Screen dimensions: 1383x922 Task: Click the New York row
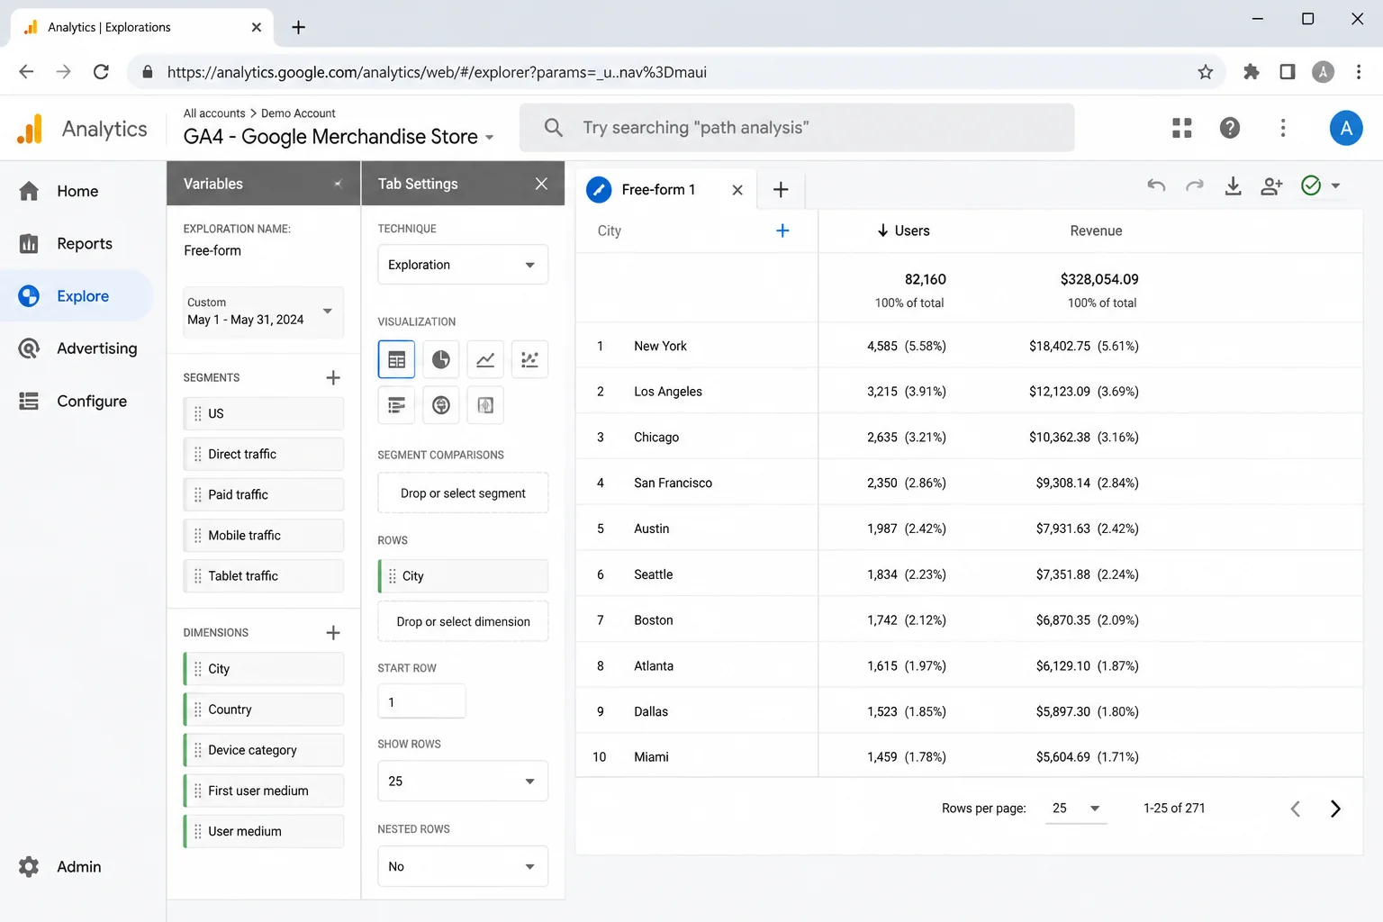(x=969, y=346)
